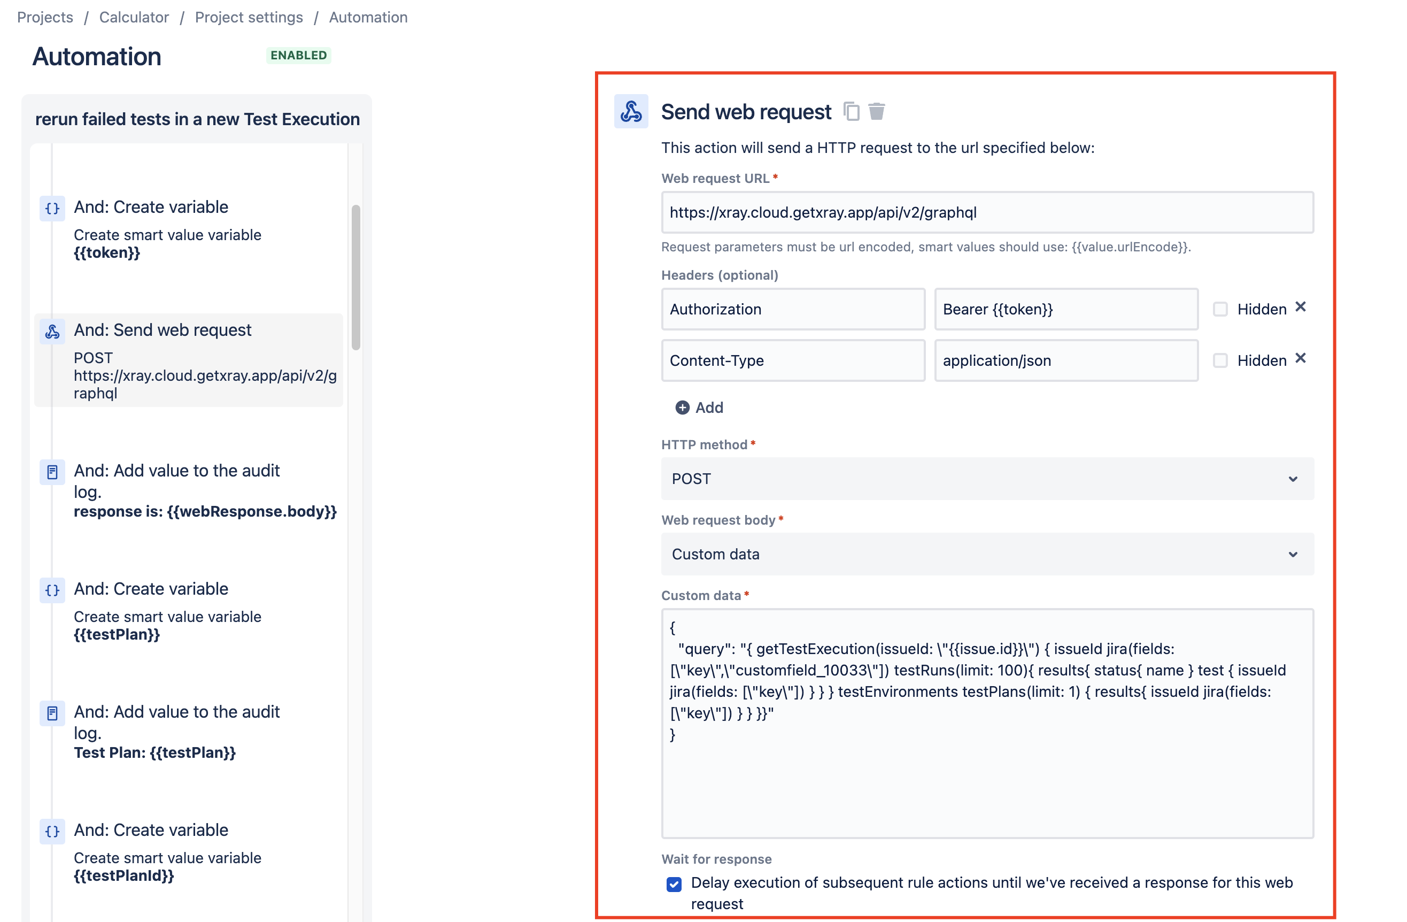The height and width of the screenshot is (922, 1407).
Task: Toggle Hidden checkbox for Content-Type header
Action: (x=1220, y=361)
